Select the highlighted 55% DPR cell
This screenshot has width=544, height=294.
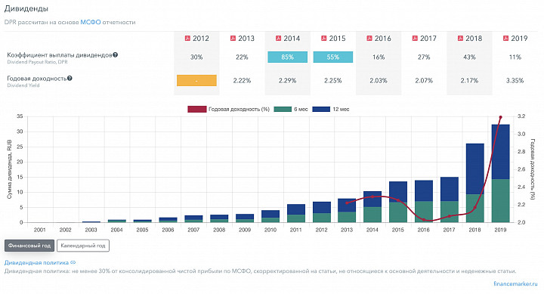click(x=332, y=57)
